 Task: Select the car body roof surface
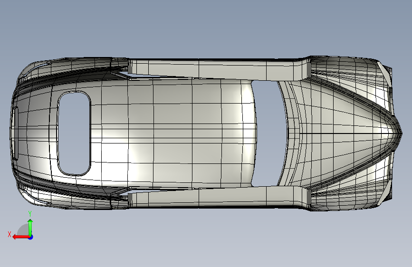[x=173, y=133]
